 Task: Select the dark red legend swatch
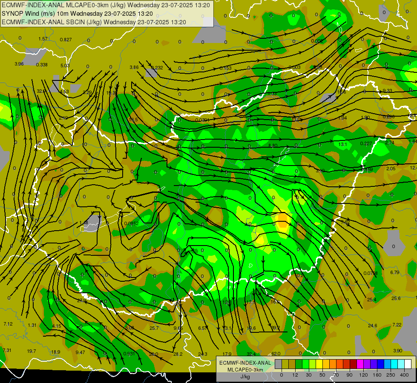click(353, 364)
